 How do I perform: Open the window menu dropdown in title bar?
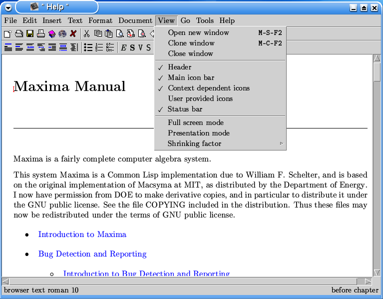[8, 8]
